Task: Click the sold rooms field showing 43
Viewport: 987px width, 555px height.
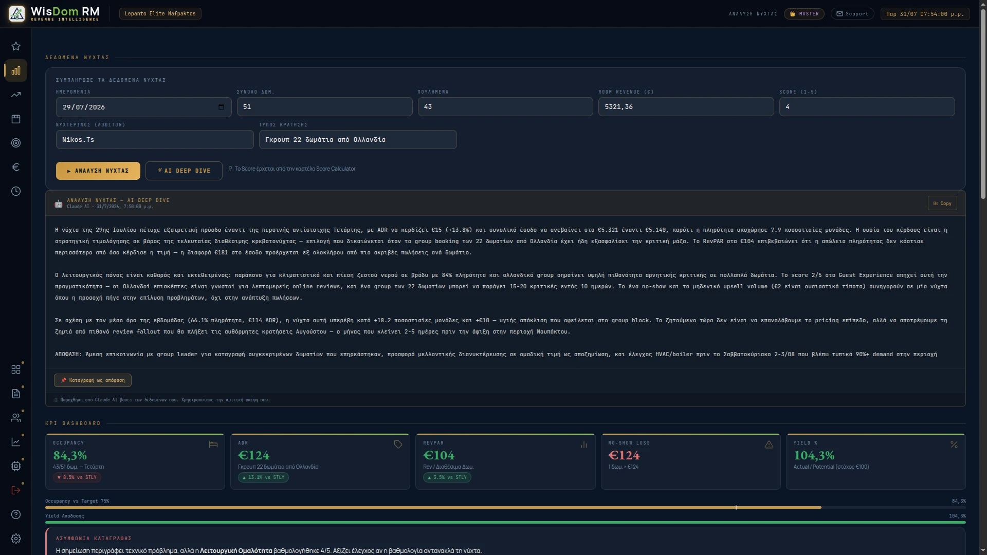Action: 505,107
